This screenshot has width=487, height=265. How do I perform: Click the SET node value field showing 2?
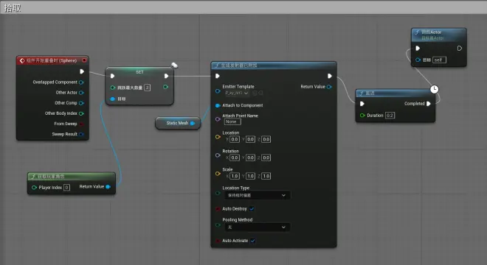click(x=148, y=88)
